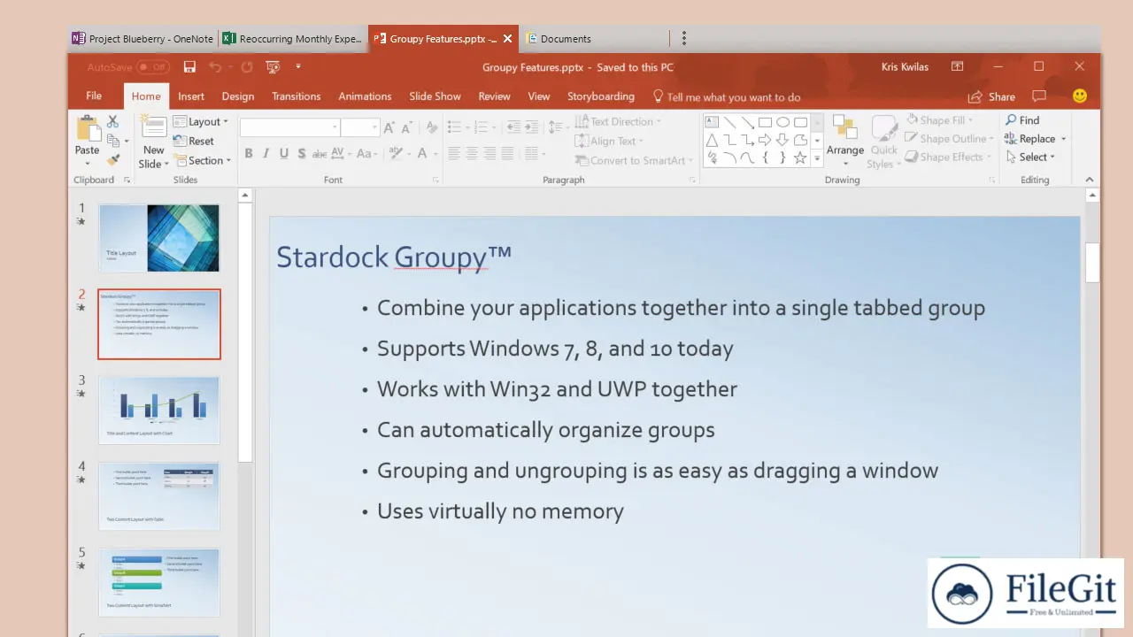This screenshot has width=1133, height=637.
Task: Click Decrease Font Size icon
Action: pyautogui.click(x=405, y=127)
